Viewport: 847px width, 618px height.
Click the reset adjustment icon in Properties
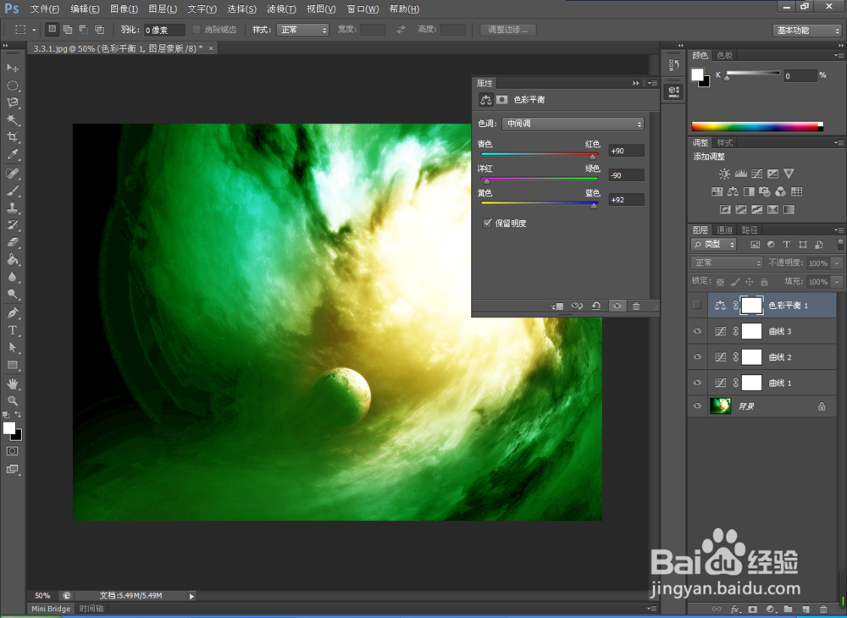pyautogui.click(x=595, y=306)
